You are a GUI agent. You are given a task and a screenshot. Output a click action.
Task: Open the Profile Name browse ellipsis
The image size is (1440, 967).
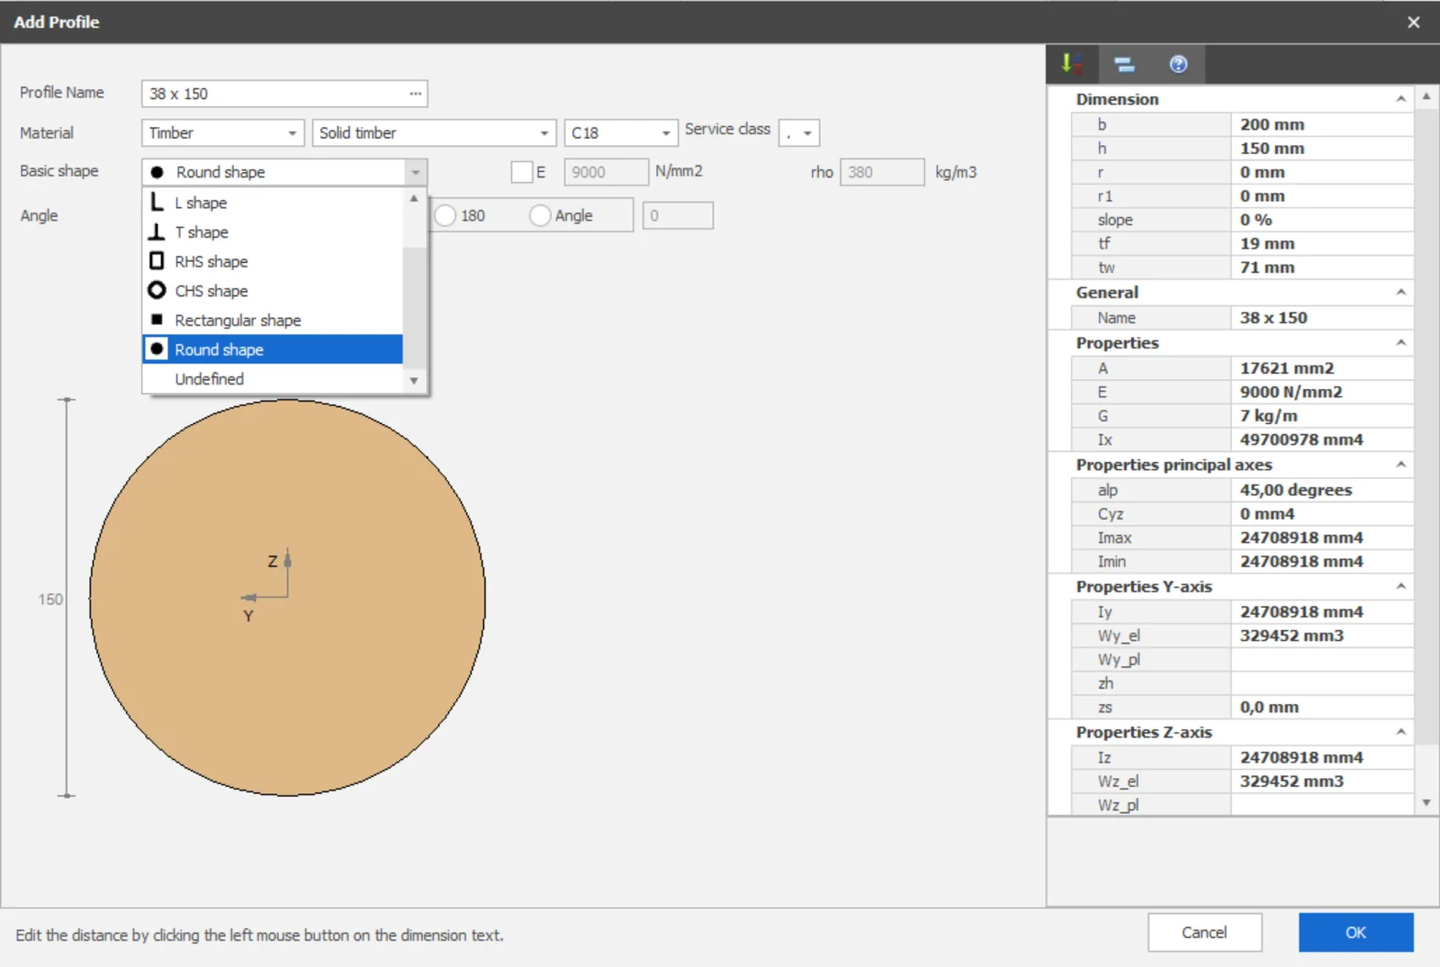pos(415,94)
